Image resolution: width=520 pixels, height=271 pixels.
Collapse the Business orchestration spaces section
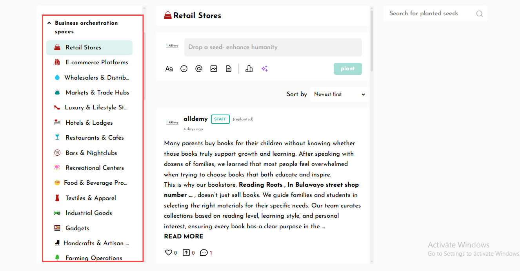49,23
